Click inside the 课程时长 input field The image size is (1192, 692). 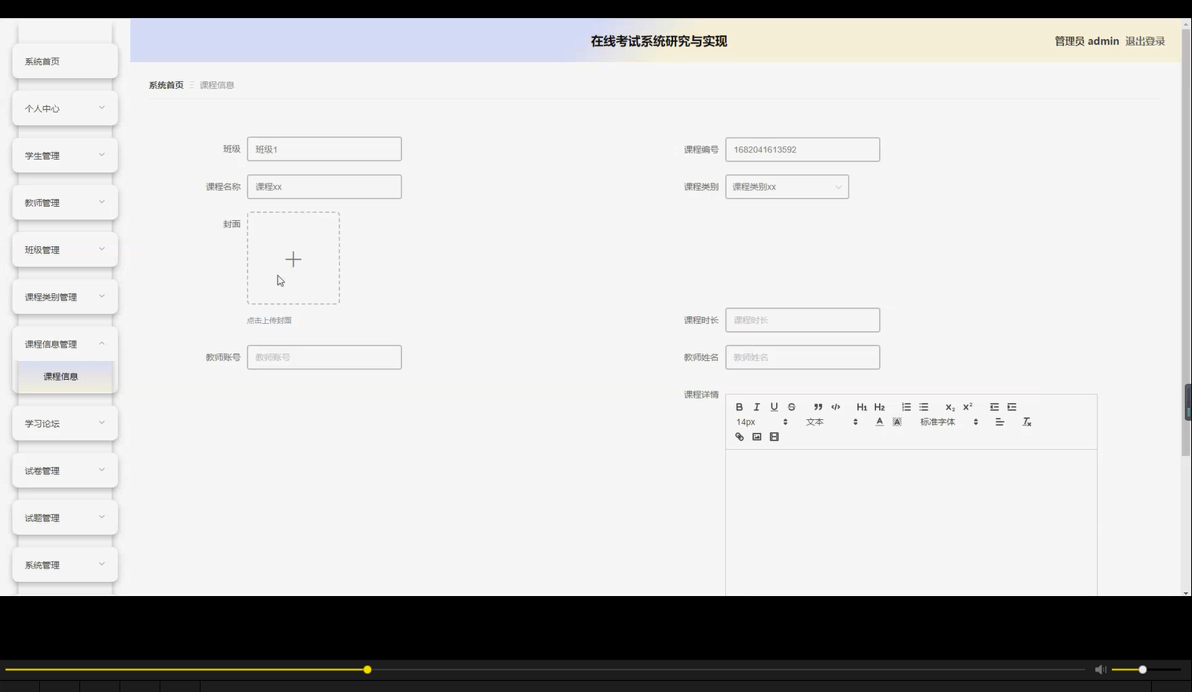[802, 319]
